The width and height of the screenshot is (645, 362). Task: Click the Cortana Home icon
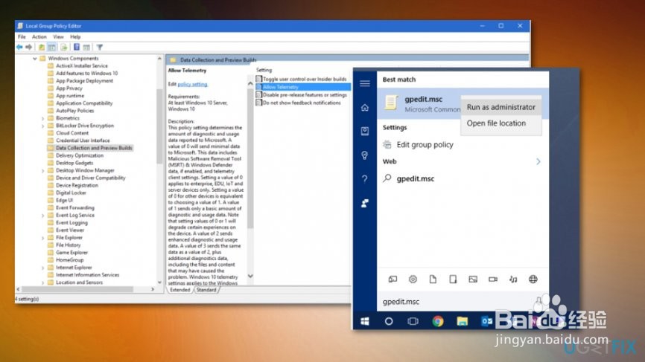365,108
